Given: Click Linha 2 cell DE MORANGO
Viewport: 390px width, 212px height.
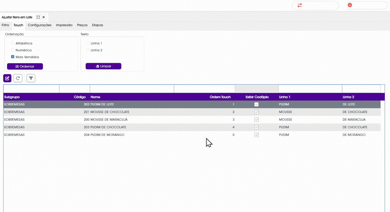Looking at the screenshot, I should 354,135.
